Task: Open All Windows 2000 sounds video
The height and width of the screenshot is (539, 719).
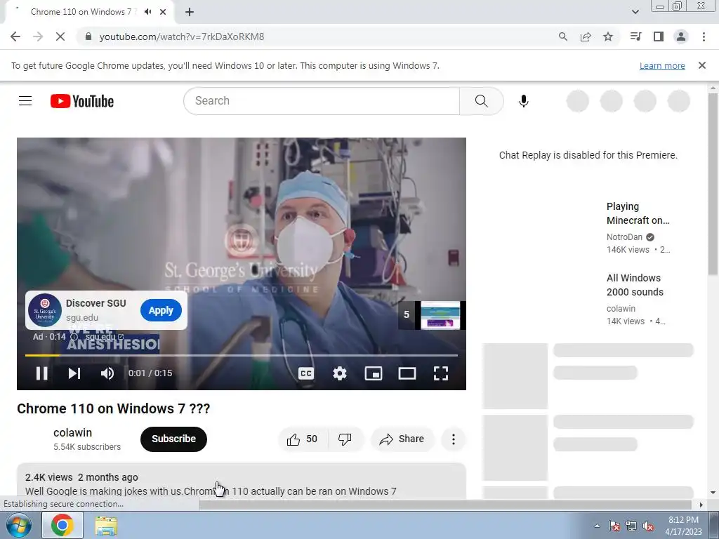Action: tap(635, 285)
